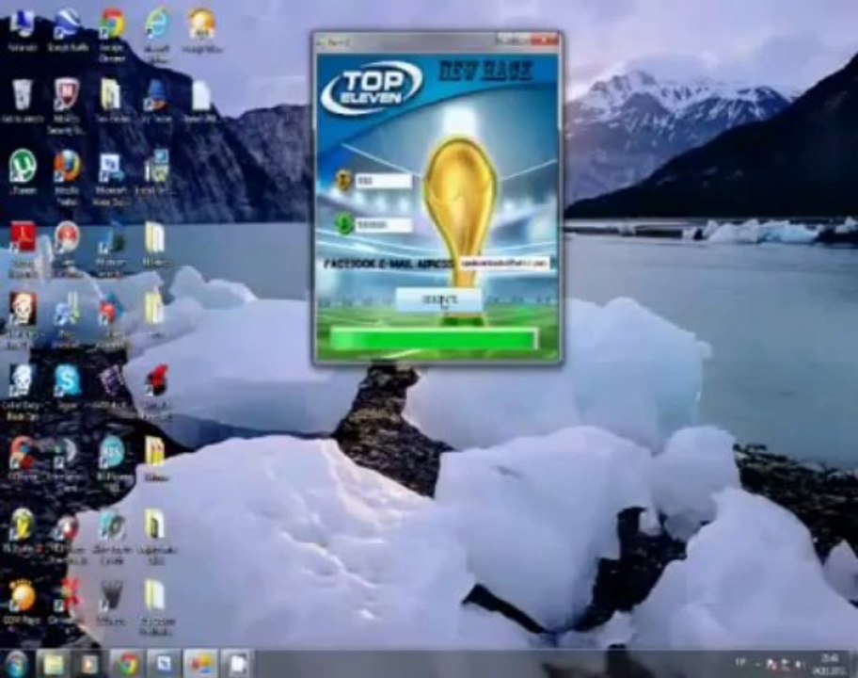Image resolution: width=858 pixels, height=678 pixels.
Task: Open Windows Explorer from the taskbar
Action: click(53, 664)
